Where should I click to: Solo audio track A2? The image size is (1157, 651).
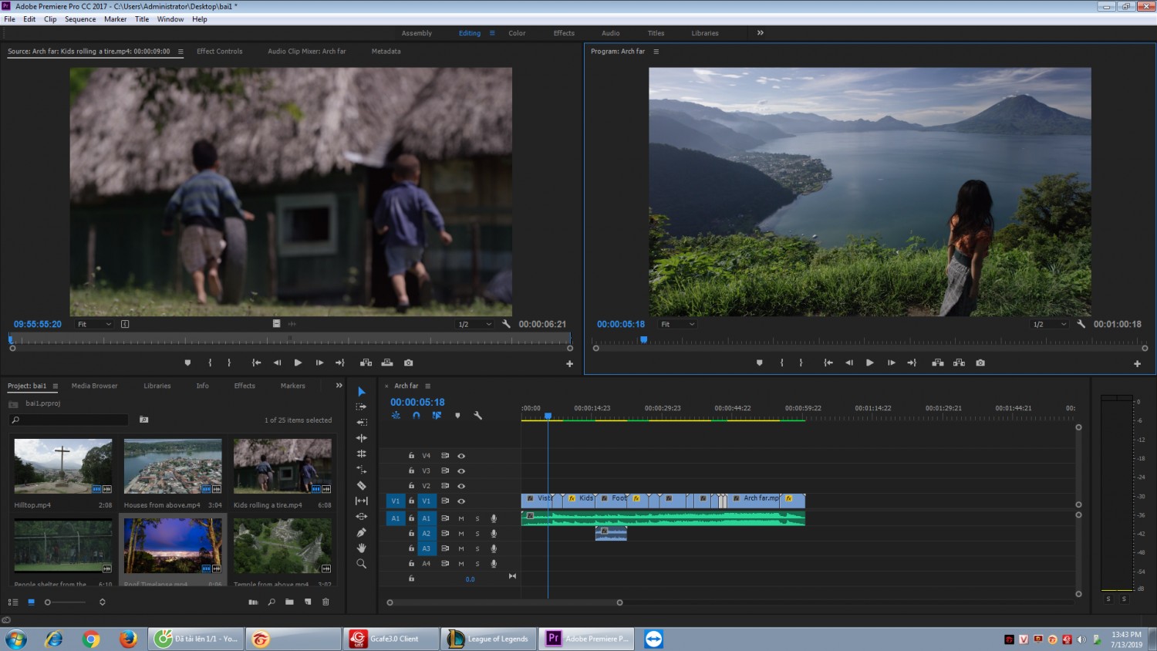(x=477, y=534)
